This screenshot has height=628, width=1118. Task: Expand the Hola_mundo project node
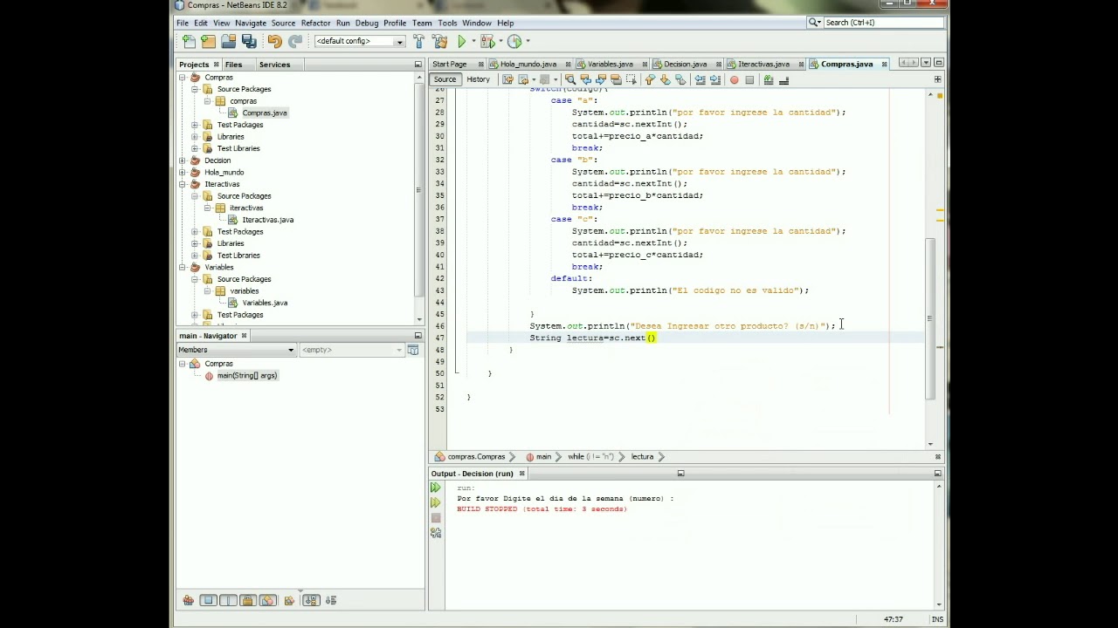click(183, 173)
